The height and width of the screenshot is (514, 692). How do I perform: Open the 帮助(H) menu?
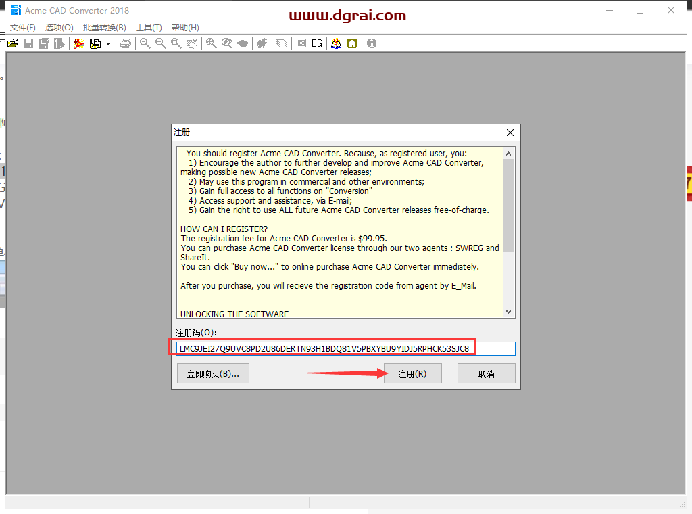click(185, 27)
